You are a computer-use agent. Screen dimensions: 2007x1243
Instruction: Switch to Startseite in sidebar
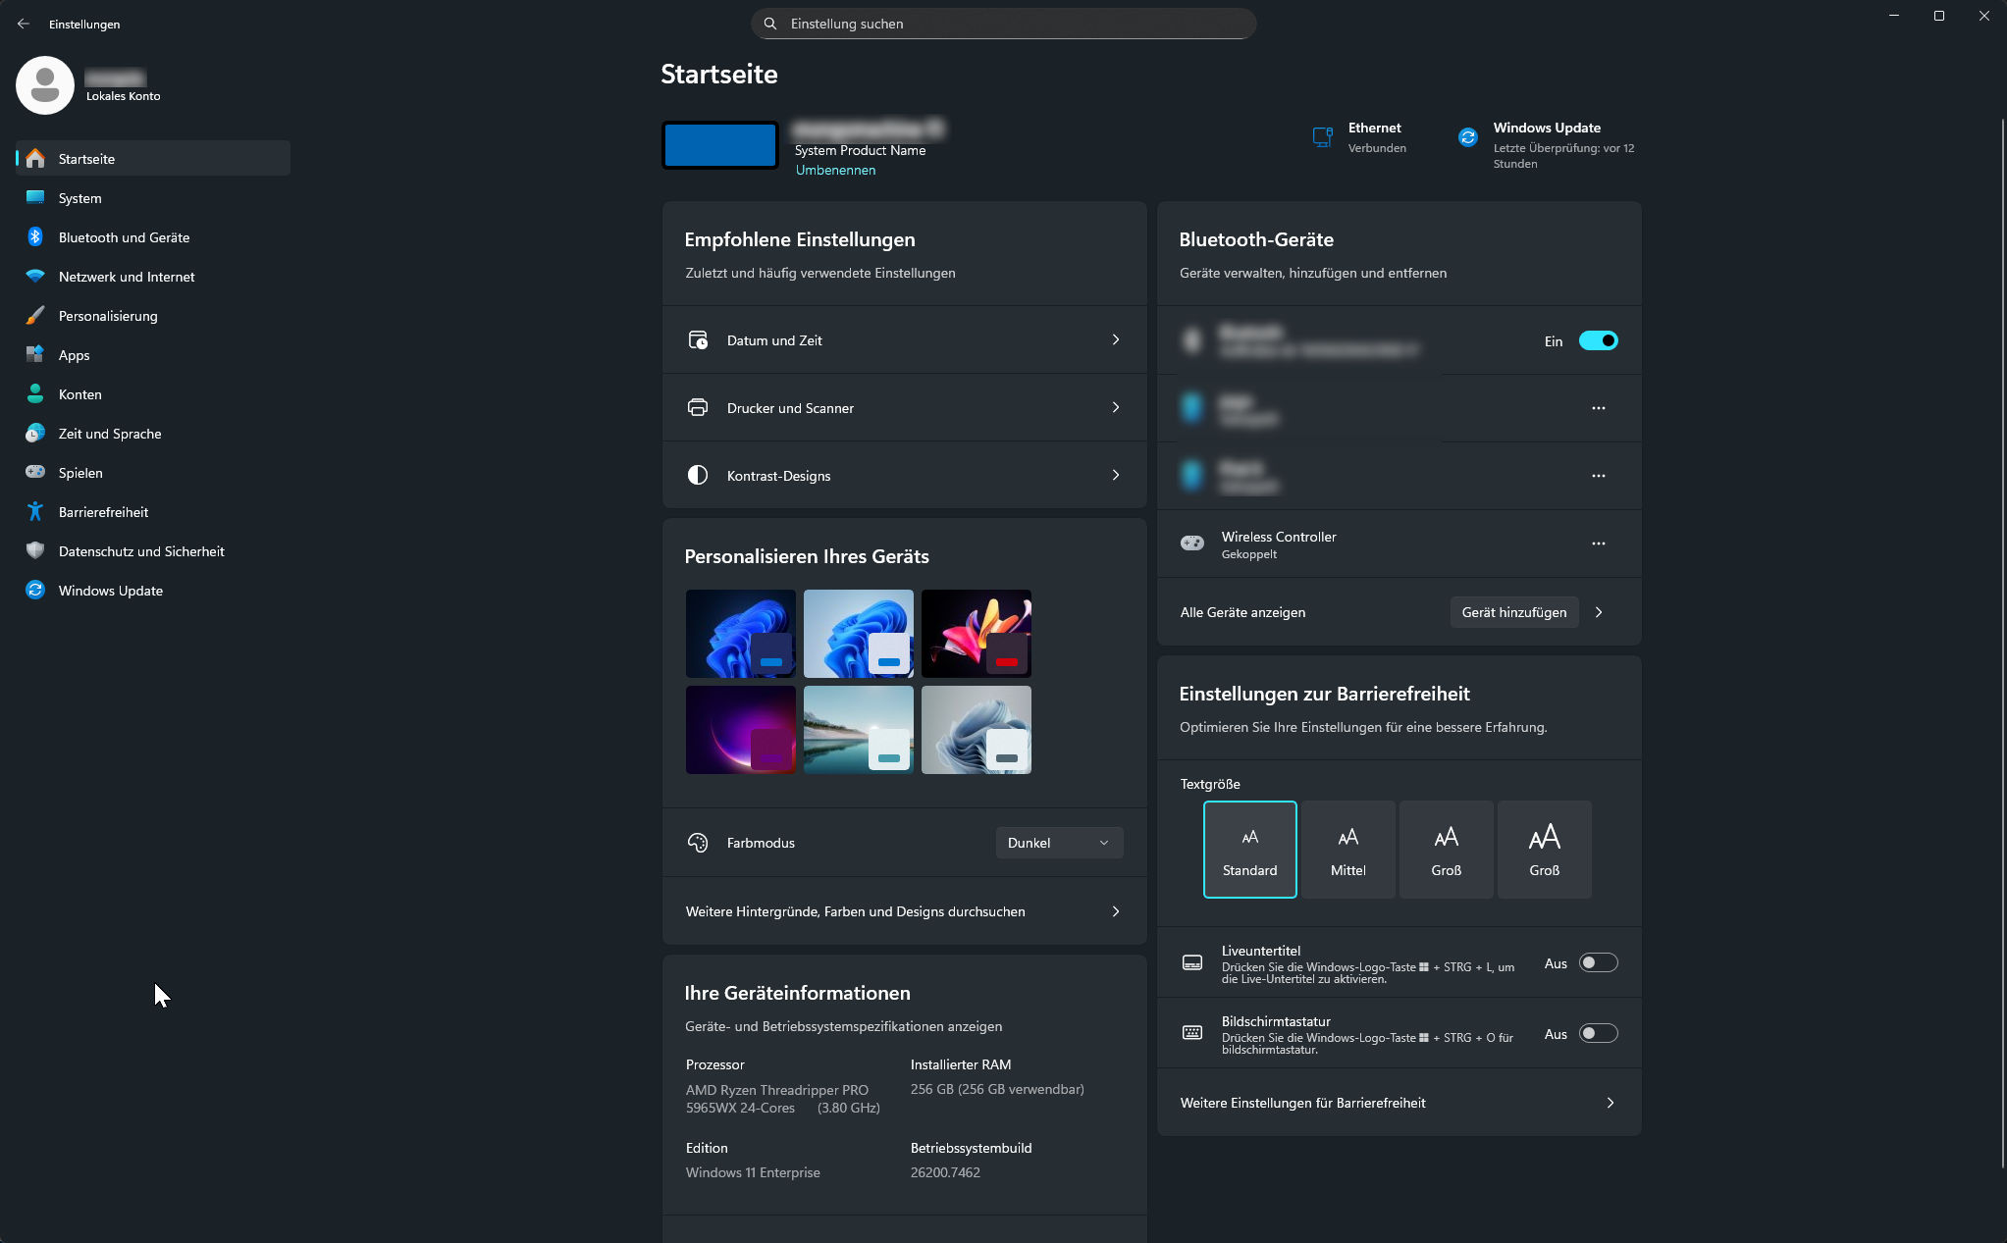85,158
